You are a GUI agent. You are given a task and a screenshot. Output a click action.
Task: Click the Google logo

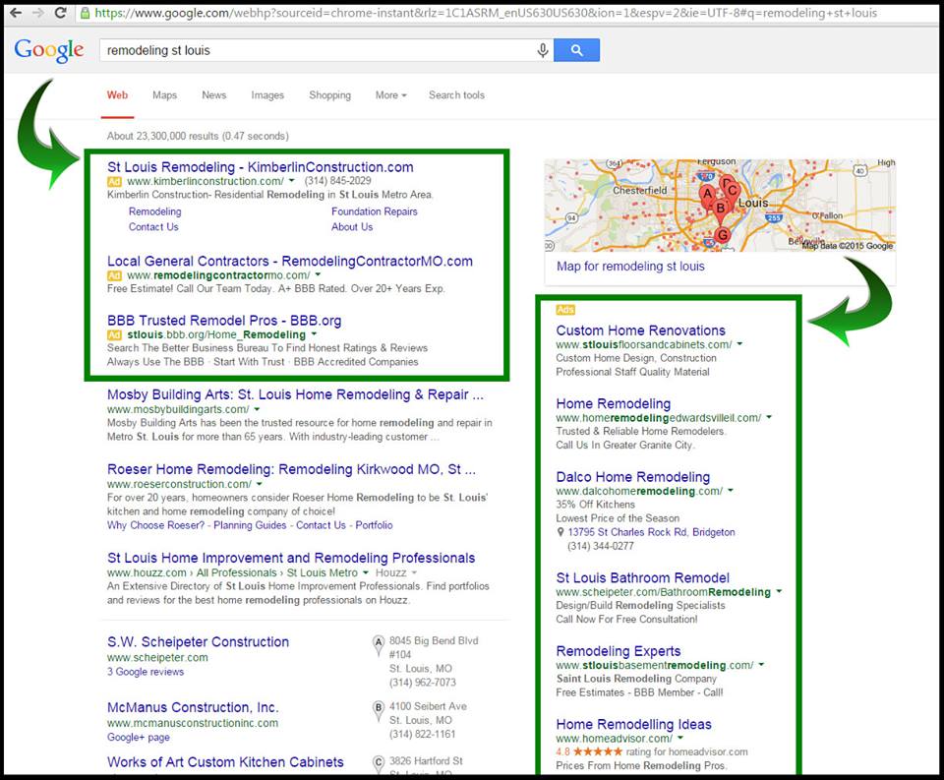(48, 50)
